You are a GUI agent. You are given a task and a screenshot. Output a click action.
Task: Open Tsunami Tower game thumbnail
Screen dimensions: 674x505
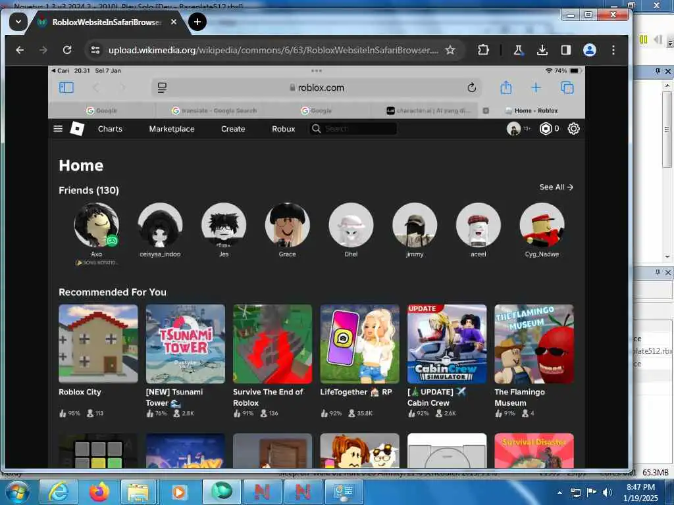tap(185, 344)
